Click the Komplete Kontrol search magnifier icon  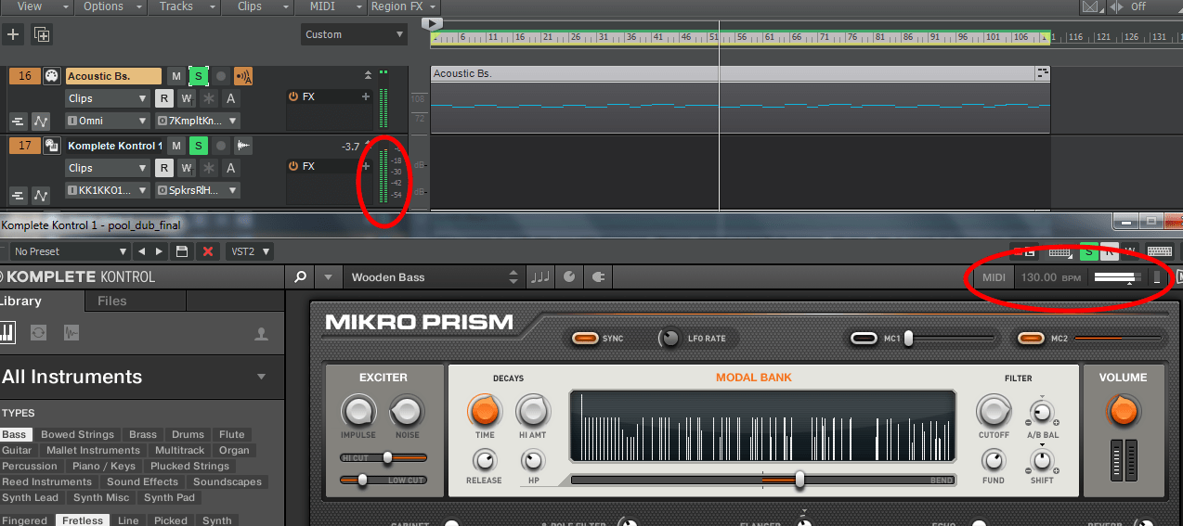[x=299, y=276]
